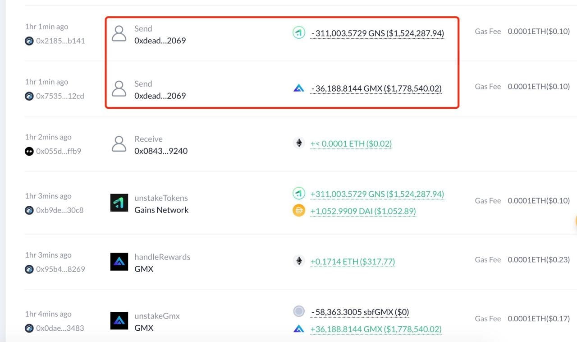Click the +36,188.8144 GMX received amount
Image resolution: width=577 pixels, height=342 pixels.
tap(376, 329)
